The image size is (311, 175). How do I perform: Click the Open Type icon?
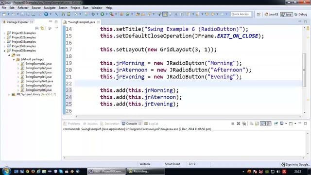tap(138, 14)
